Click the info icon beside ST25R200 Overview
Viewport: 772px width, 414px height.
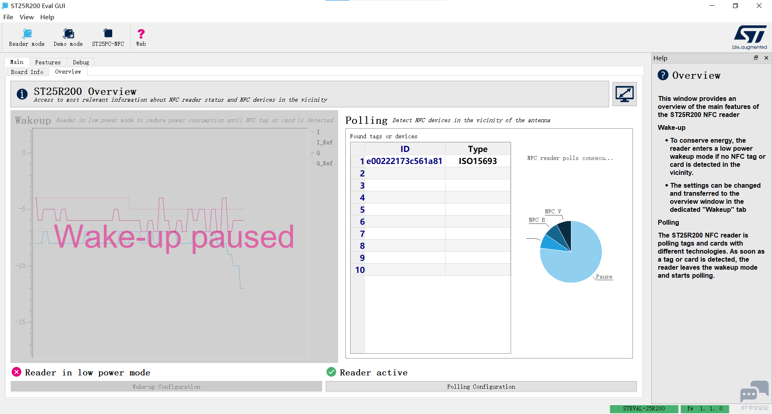click(22, 94)
